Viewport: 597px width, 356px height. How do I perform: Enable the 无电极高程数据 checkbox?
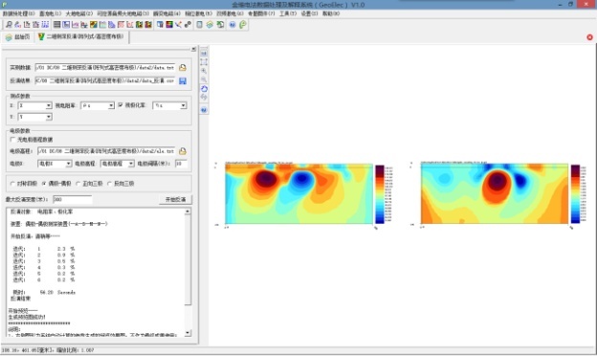(x=13, y=140)
